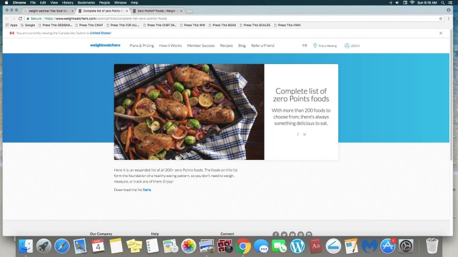Image resolution: width=458 pixels, height=257 pixels.
Task: Open Stickies in the dock
Action: point(134,246)
